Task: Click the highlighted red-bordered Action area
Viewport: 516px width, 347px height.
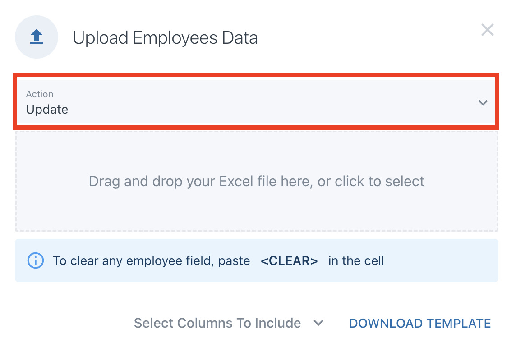Action: [257, 101]
